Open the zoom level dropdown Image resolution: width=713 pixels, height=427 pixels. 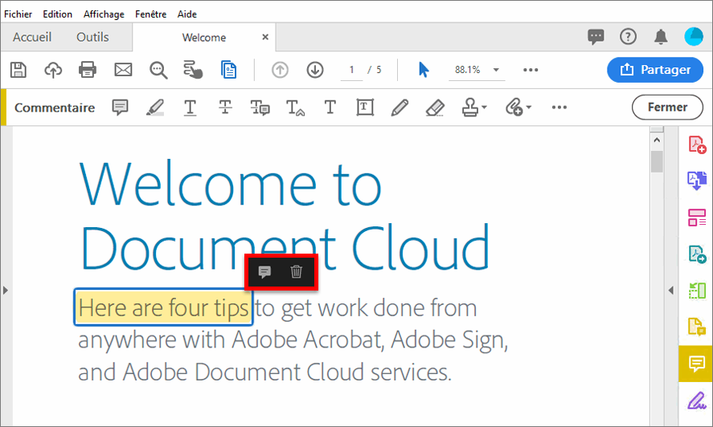pyautogui.click(x=496, y=70)
